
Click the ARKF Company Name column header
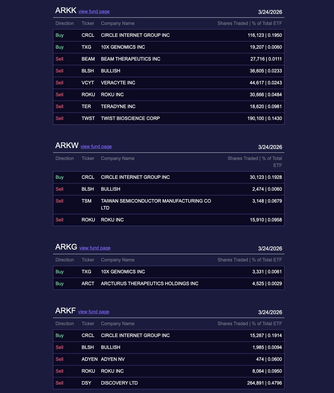tap(117, 324)
